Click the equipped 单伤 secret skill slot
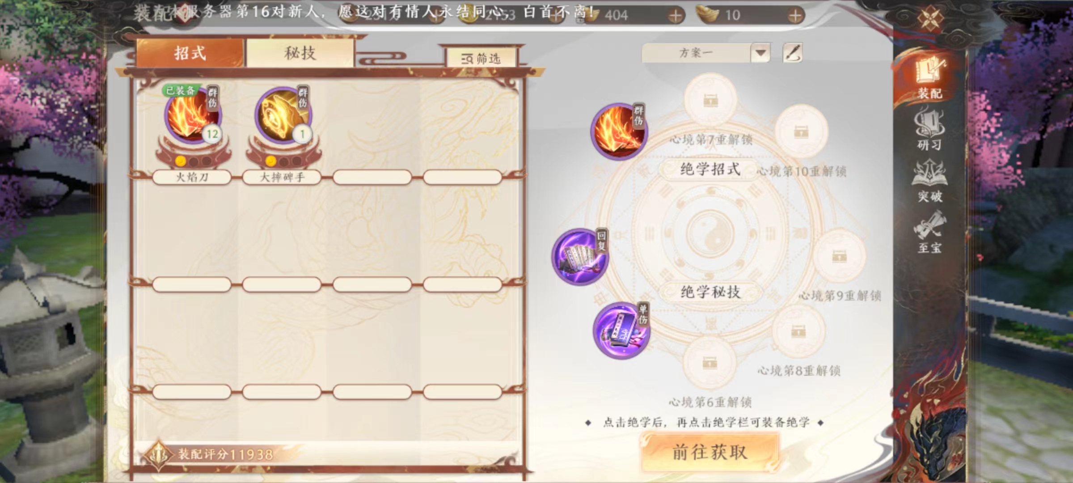Screen dimensions: 1073x483 (621, 330)
